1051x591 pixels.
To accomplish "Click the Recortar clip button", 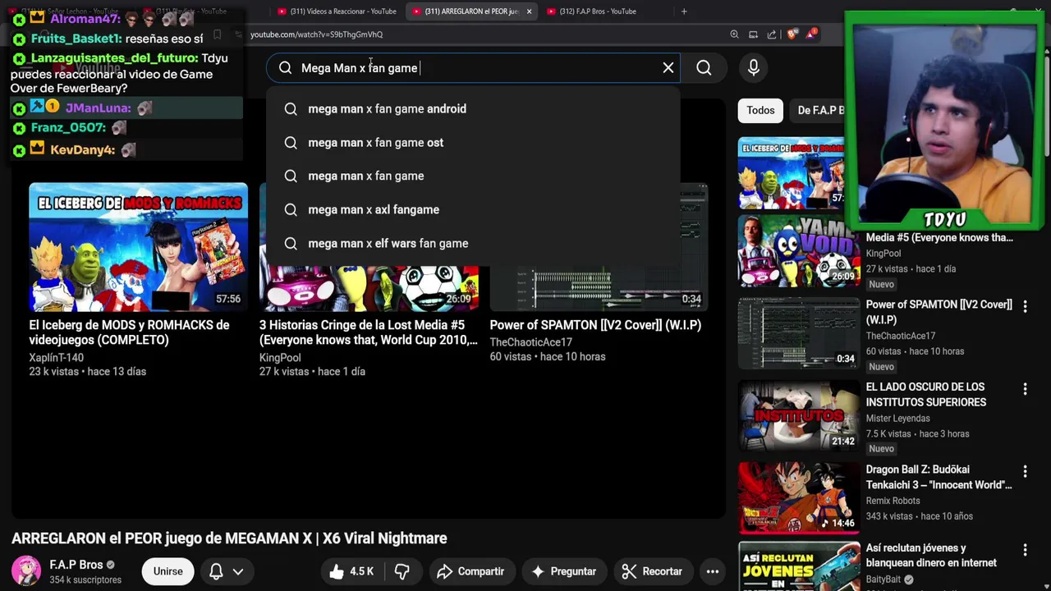I will pos(653,571).
